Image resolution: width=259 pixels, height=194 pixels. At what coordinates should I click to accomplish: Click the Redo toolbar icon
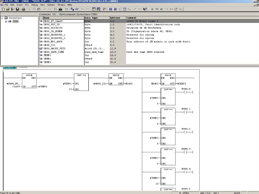point(50,9)
